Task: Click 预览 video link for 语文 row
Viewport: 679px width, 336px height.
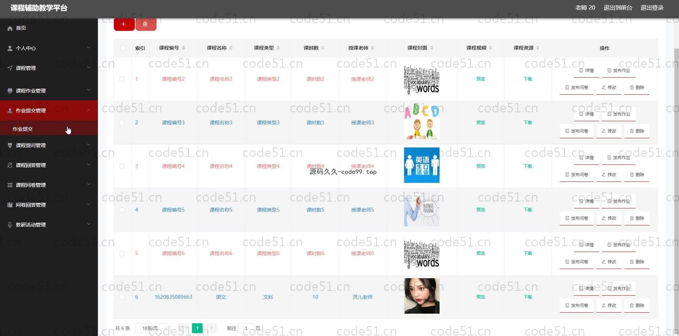Action: click(x=481, y=297)
